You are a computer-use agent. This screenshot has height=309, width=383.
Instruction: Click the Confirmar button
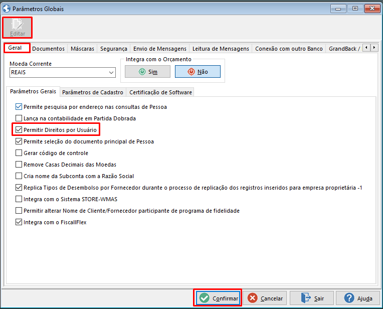(x=218, y=298)
